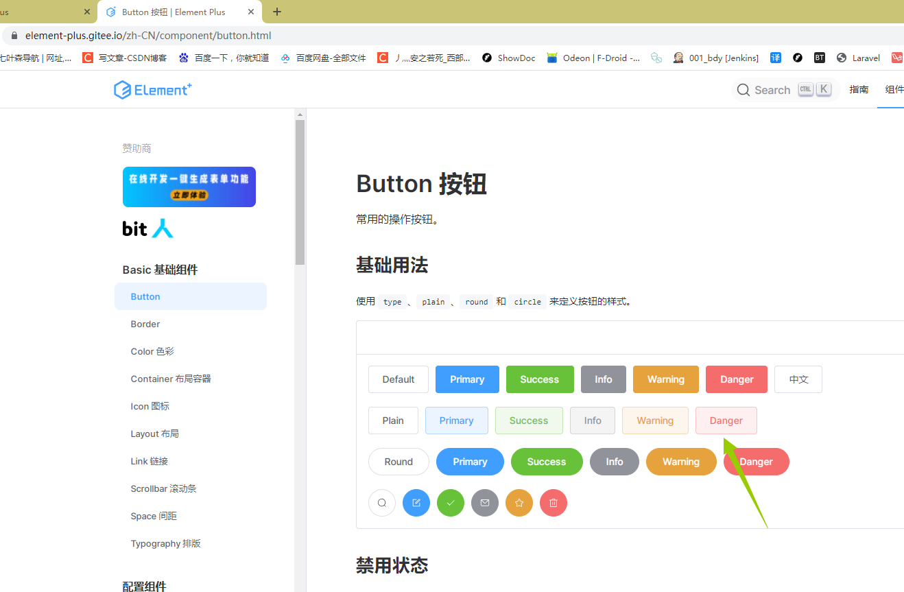The height and width of the screenshot is (592, 904).
Task: Click the round Primary button example
Action: [470, 462]
